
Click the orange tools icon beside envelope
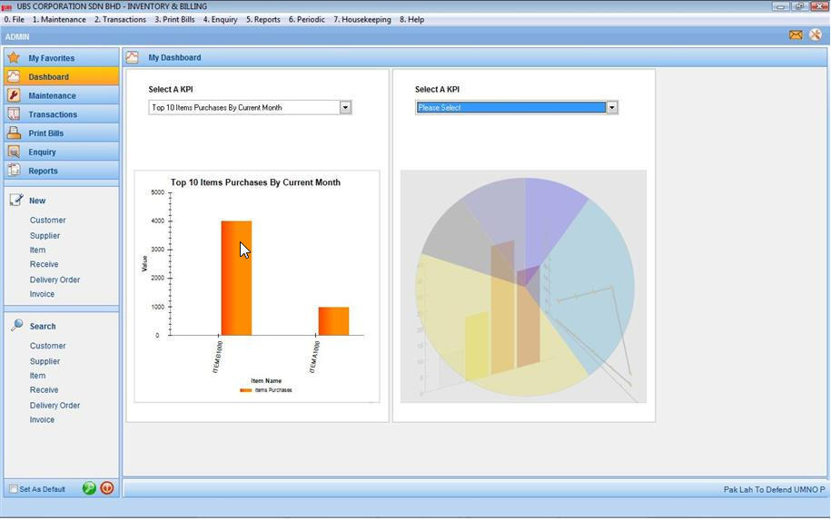[815, 35]
